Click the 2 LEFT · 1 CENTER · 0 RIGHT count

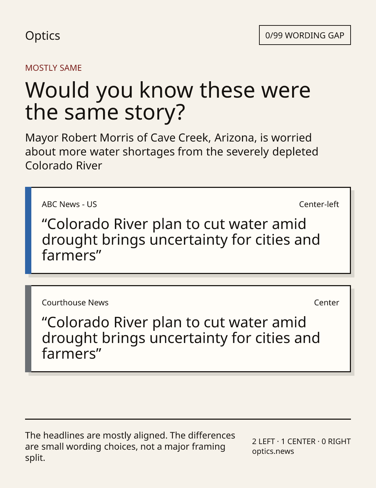click(301, 442)
